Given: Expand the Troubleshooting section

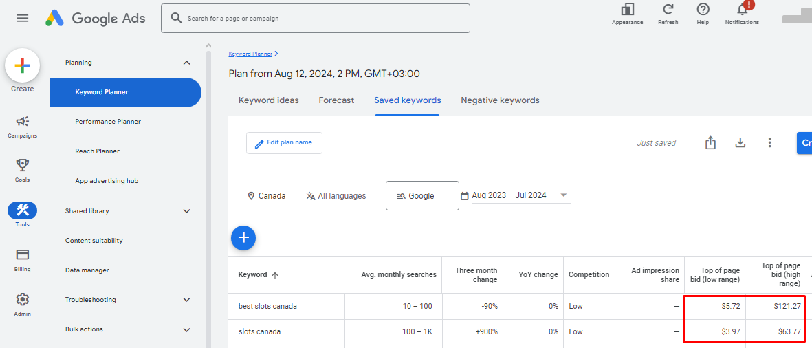Looking at the screenshot, I should pyautogui.click(x=187, y=300).
